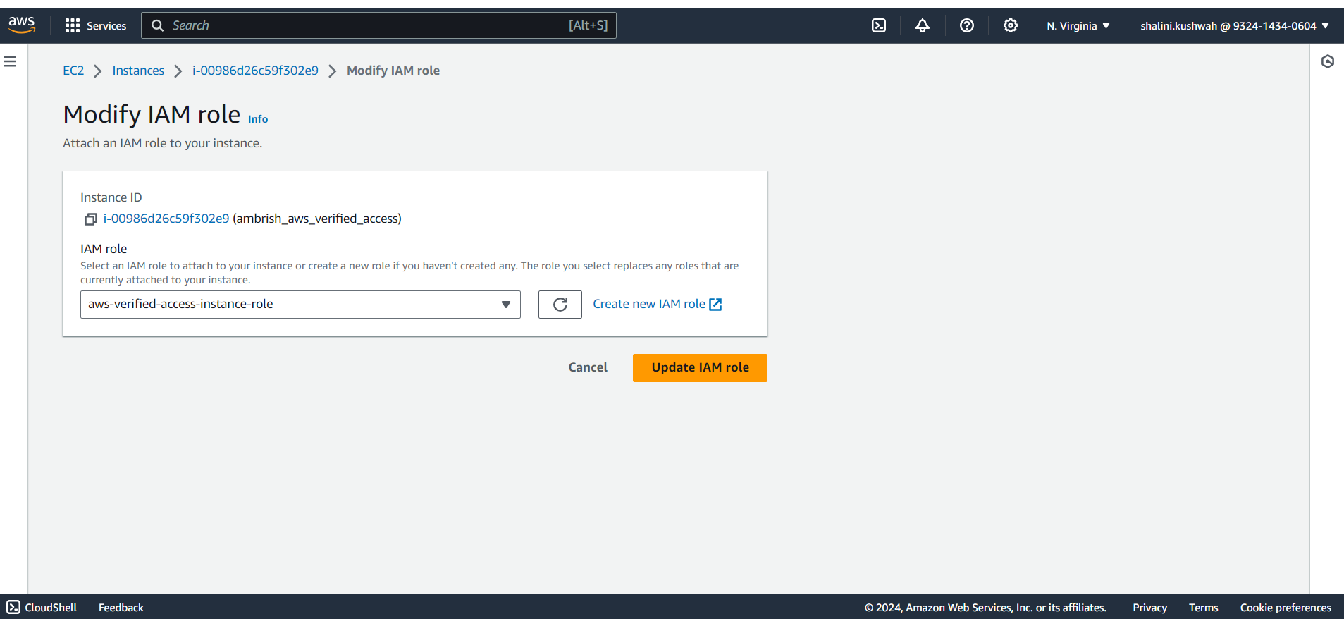Screen dimensions: 1344x619
Task: Open the left hamburger navigation menu
Action: click(10, 61)
